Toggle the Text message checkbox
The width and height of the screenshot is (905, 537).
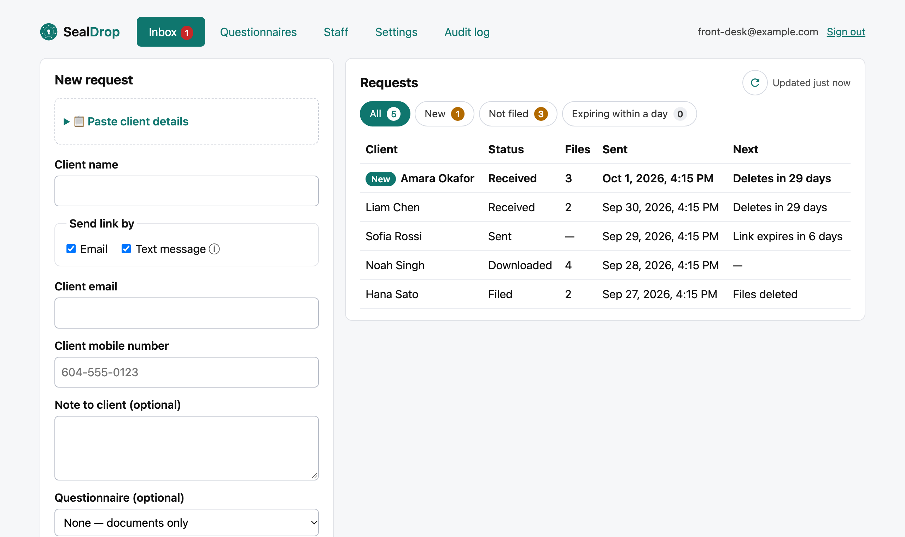[126, 249]
